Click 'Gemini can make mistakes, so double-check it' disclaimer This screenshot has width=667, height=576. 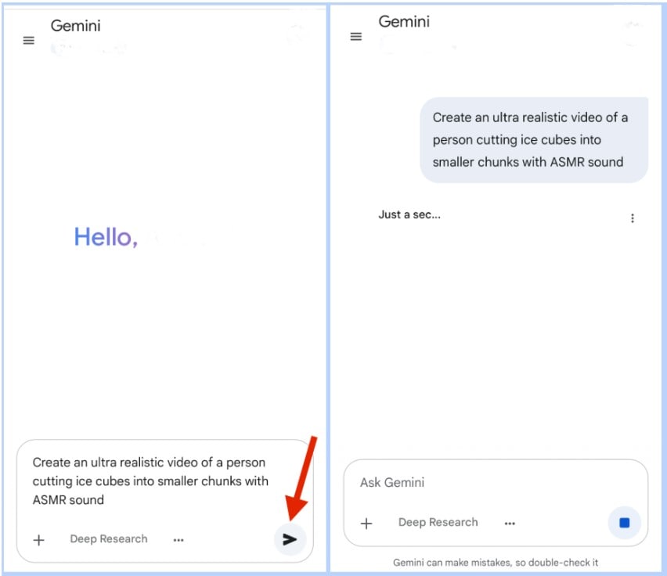pos(496,563)
